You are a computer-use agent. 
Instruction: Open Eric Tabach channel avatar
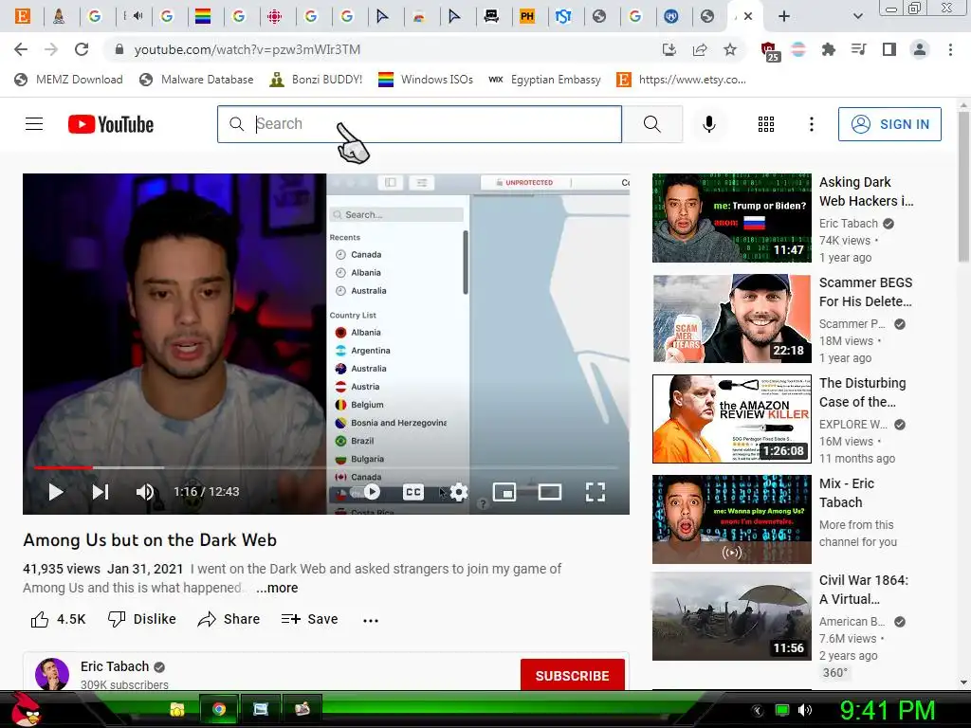coord(52,674)
